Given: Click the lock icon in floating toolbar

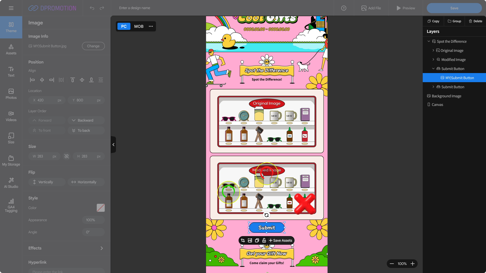Looking at the screenshot, I should click(x=264, y=240).
